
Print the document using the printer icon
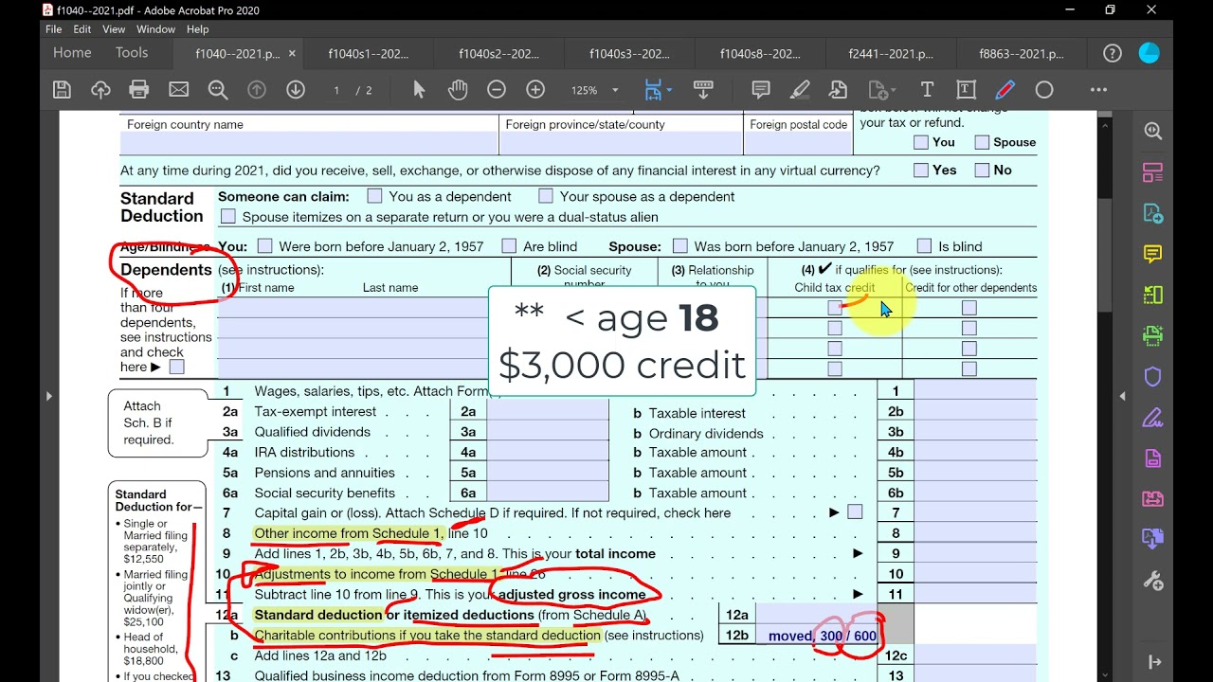139,90
